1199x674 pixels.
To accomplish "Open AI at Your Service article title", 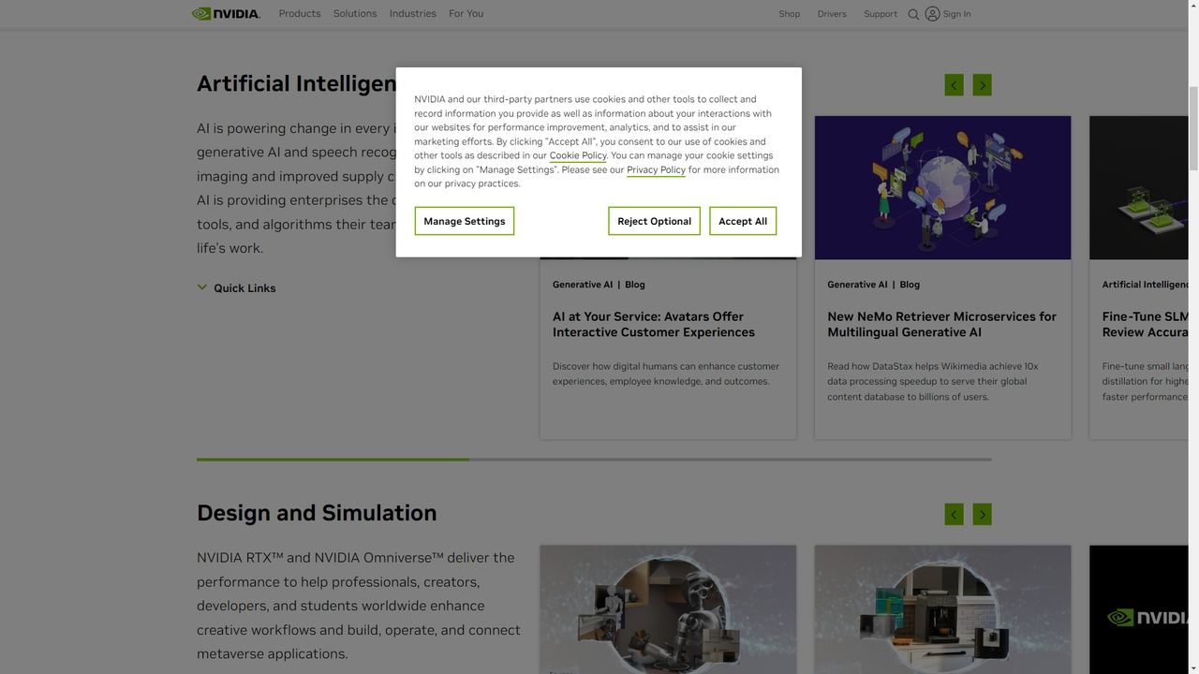I will pyautogui.click(x=654, y=324).
